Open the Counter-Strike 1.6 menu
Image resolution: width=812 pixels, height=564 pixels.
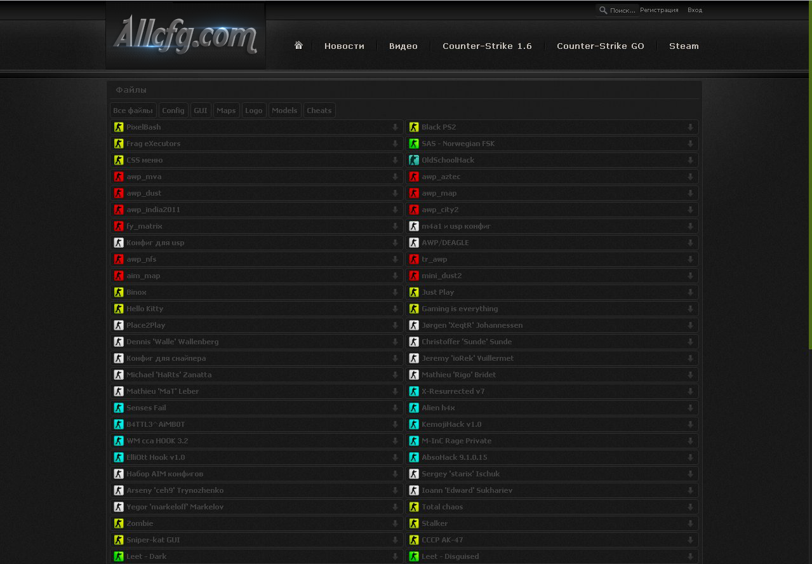[x=487, y=46]
